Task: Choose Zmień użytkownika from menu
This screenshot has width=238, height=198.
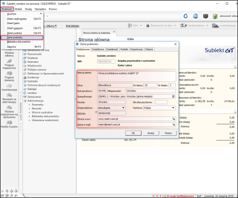Action: [22, 19]
